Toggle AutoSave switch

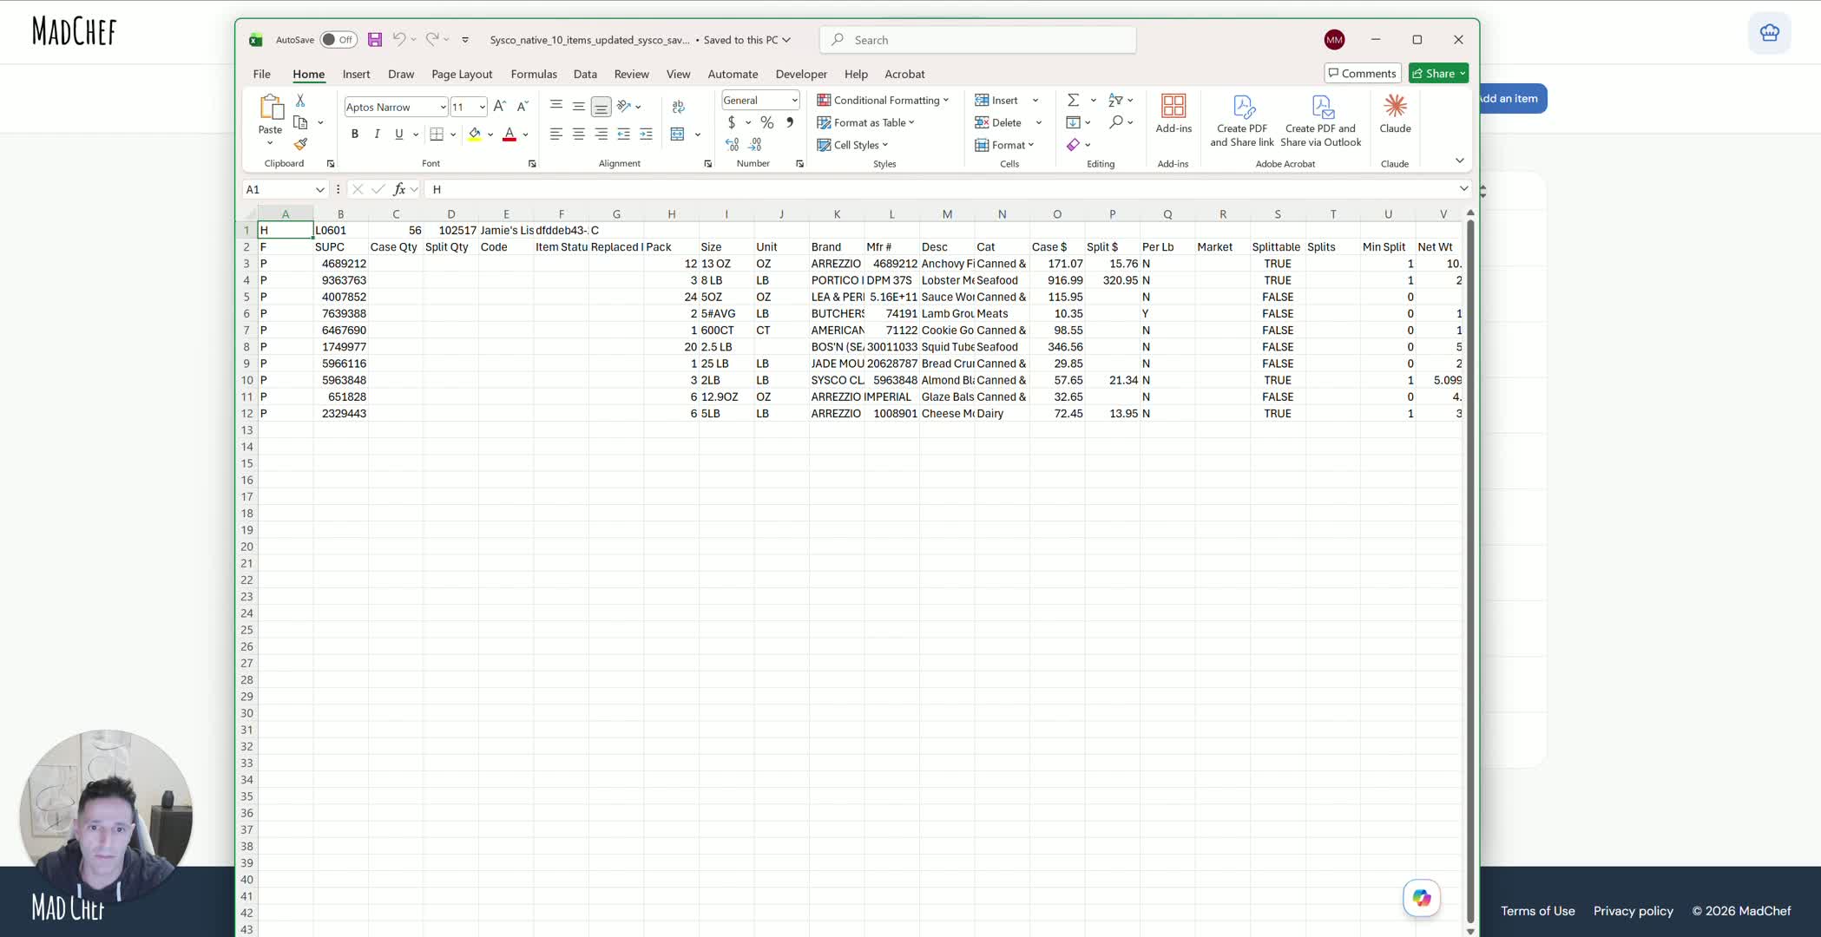tap(339, 40)
